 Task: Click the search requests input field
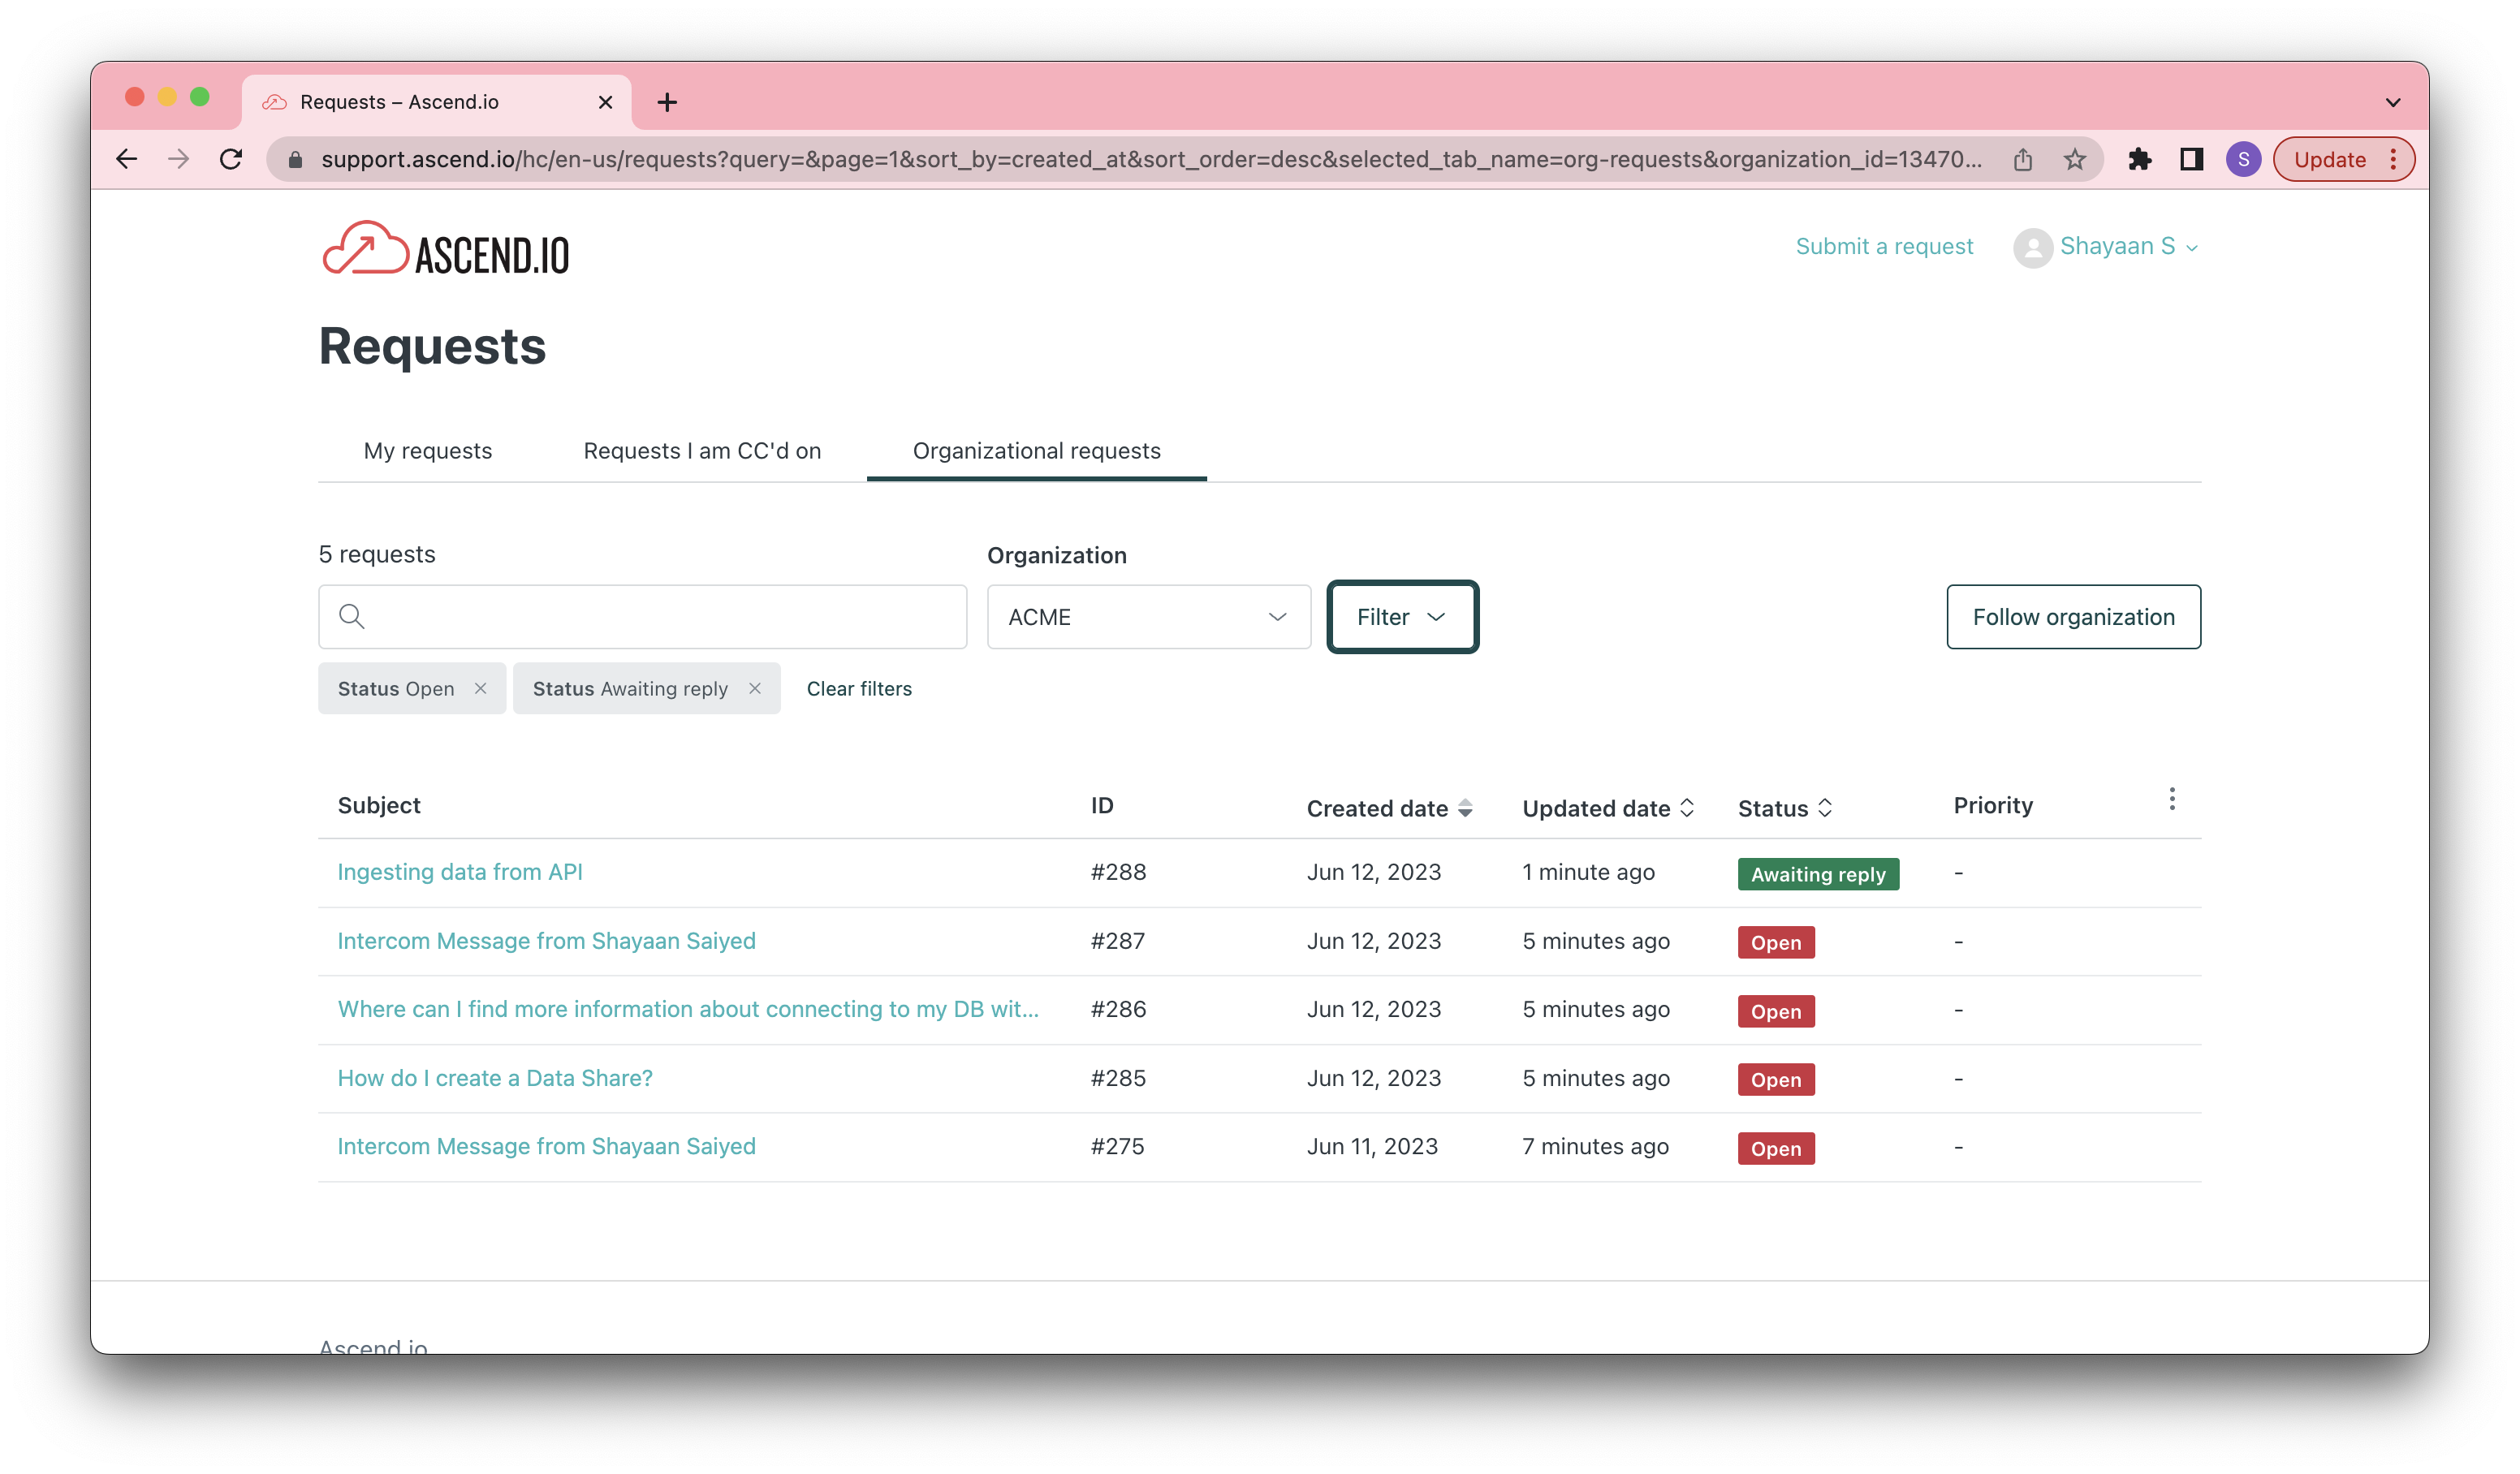[x=643, y=617]
